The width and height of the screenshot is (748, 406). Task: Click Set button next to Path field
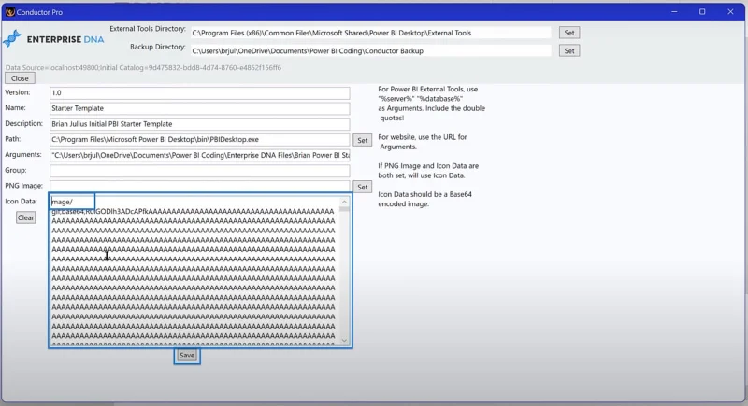click(x=362, y=140)
